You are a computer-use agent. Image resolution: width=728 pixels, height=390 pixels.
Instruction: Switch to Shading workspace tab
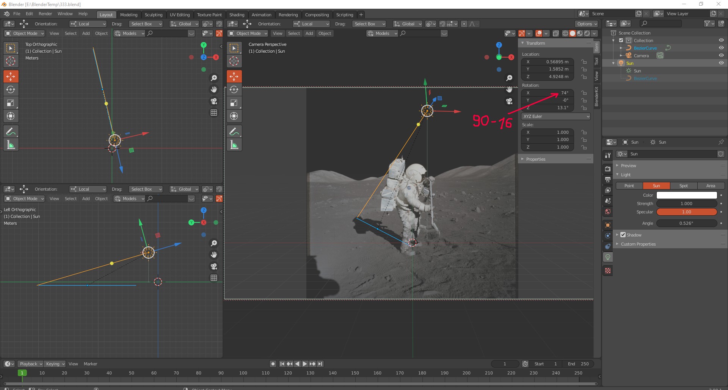pos(237,15)
